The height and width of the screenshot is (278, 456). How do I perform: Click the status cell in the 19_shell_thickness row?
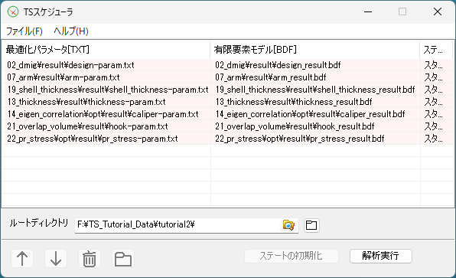click(436, 90)
